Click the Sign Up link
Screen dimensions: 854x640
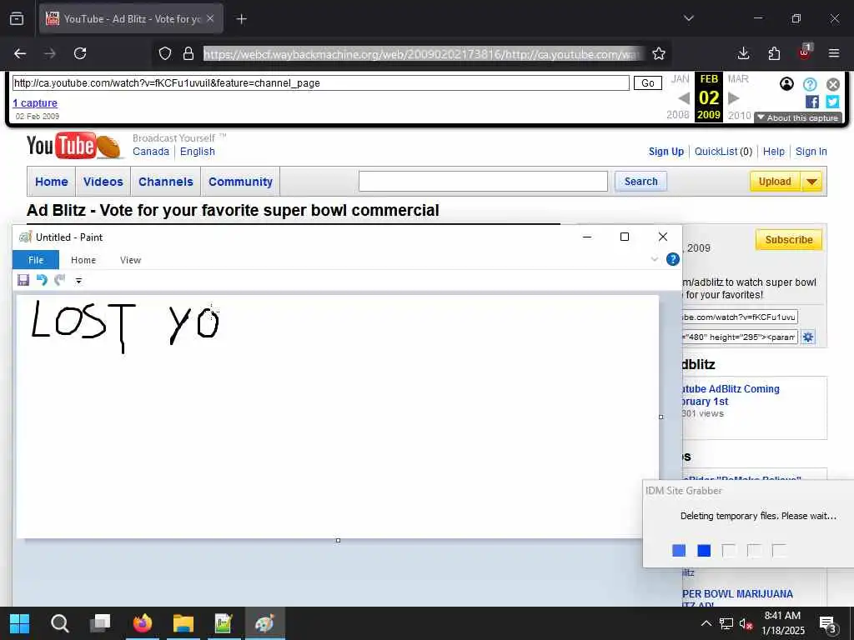(666, 152)
